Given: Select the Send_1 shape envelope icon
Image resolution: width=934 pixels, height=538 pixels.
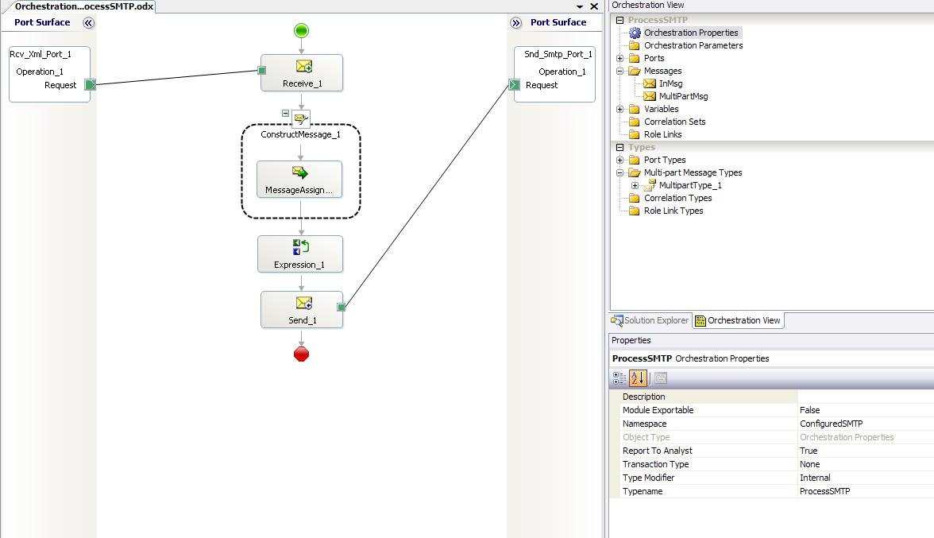Looking at the screenshot, I should 303,303.
